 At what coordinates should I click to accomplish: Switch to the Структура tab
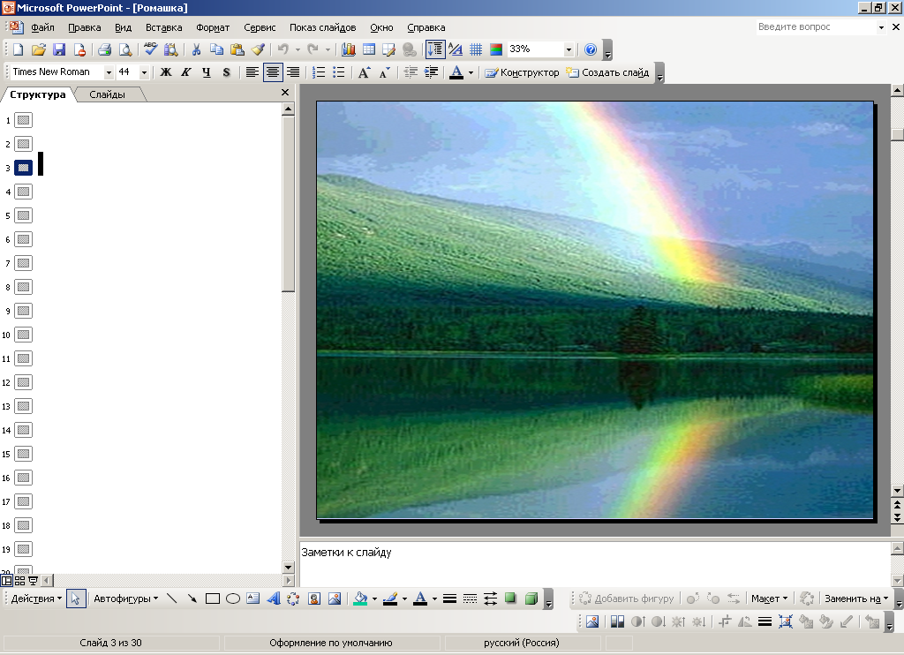coord(37,94)
